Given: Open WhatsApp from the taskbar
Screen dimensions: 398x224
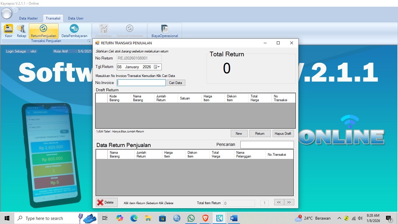Looking at the screenshot, I should [x=191, y=218].
